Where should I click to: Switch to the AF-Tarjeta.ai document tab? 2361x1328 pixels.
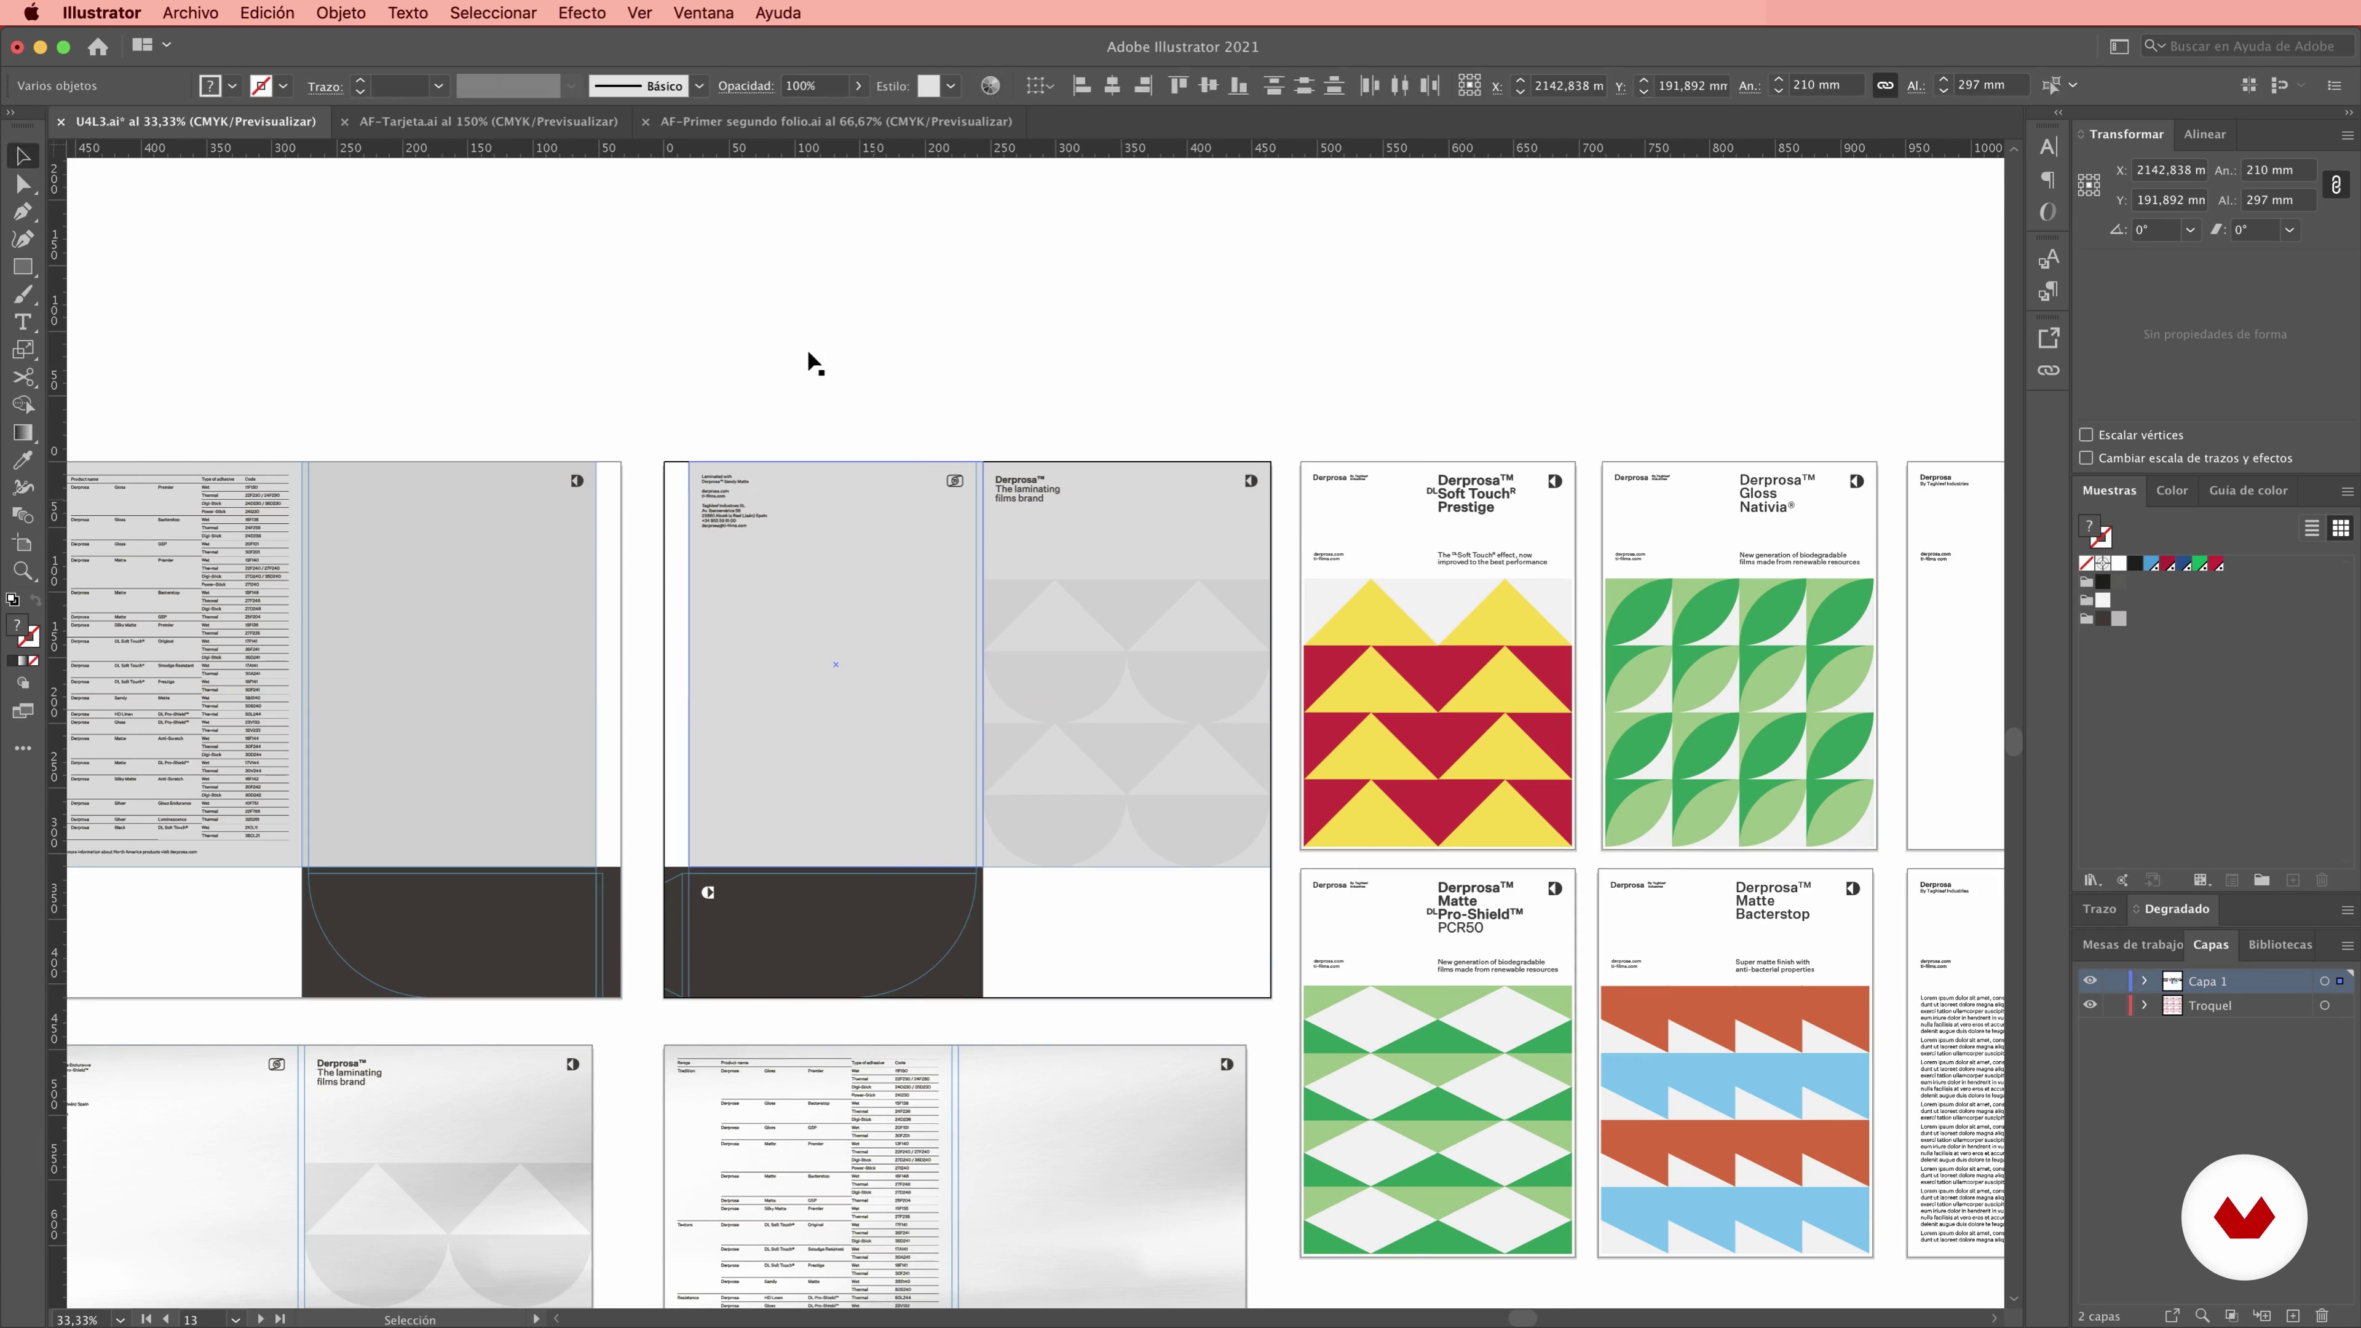488,121
